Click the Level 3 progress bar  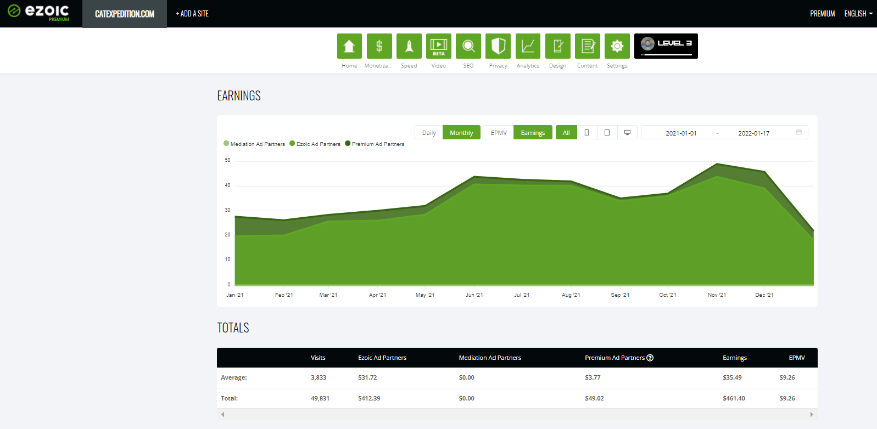[666, 54]
